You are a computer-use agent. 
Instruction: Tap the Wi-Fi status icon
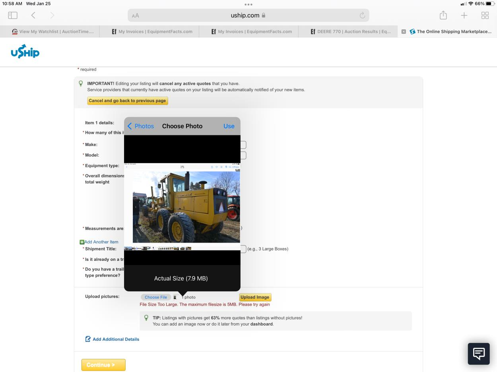(471, 4)
